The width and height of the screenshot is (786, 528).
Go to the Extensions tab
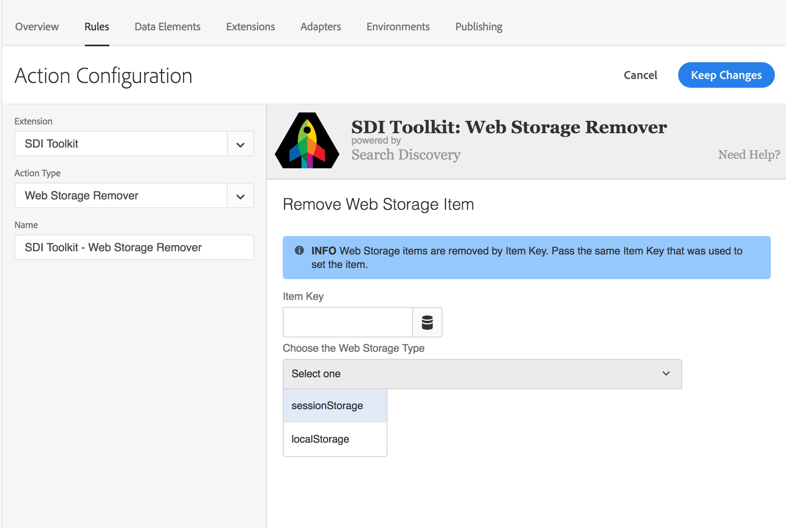pyautogui.click(x=250, y=27)
